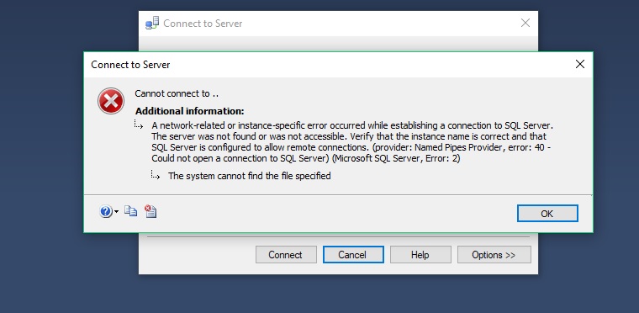Click the red error X icon

tap(111, 101)
